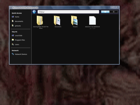Image resolution: width=140 pixels, height=105 pixels.
Task: Select the "Network Devices" label
Action: [21, 54]
